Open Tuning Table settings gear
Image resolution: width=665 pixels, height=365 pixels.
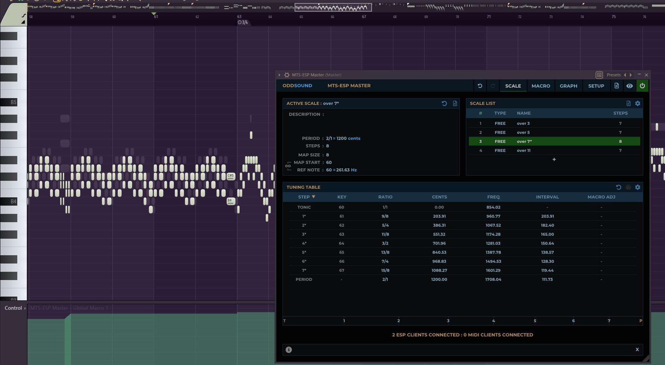click(x=638, y=187)
